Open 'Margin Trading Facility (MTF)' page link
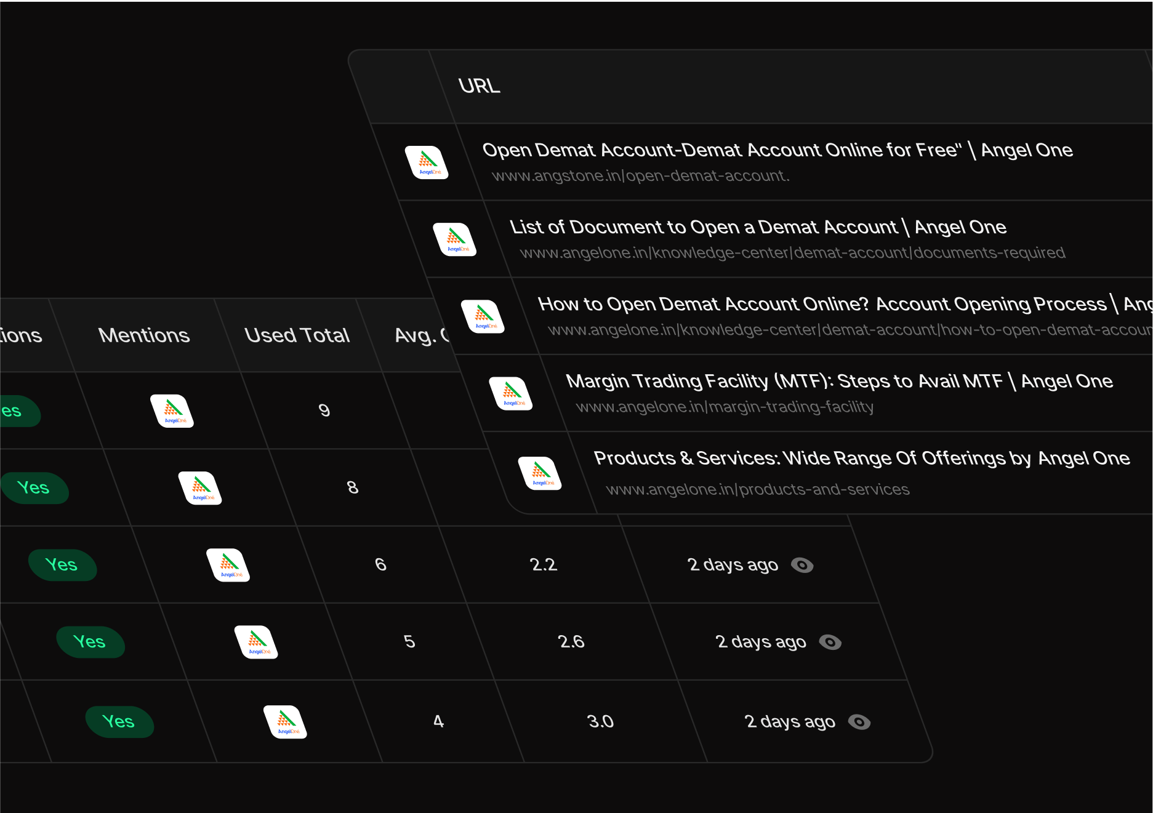 [839, 381]
